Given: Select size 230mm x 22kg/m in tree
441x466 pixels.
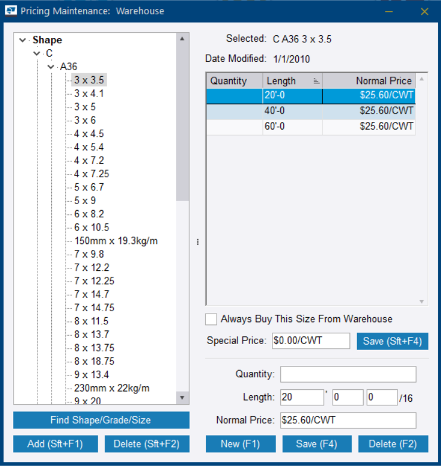Looking at the screenshot, I should pyautogui.click(x=112, y=388).
